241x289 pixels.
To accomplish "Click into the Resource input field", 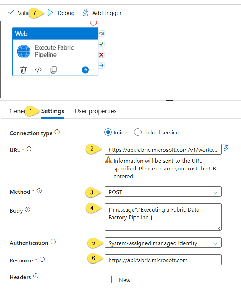I will 163,260.
